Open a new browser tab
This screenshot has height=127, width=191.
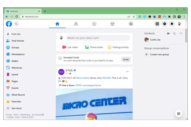click(45, 11)
